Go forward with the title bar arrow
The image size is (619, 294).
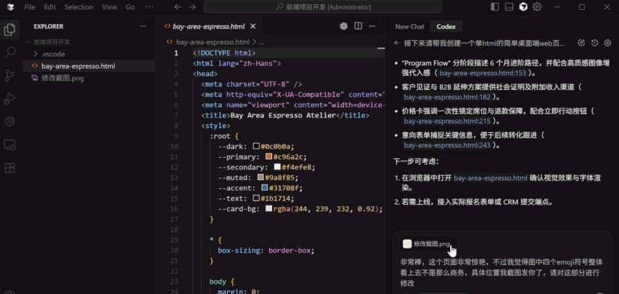192,7
